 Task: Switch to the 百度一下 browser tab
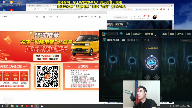(x=36, y=6)
